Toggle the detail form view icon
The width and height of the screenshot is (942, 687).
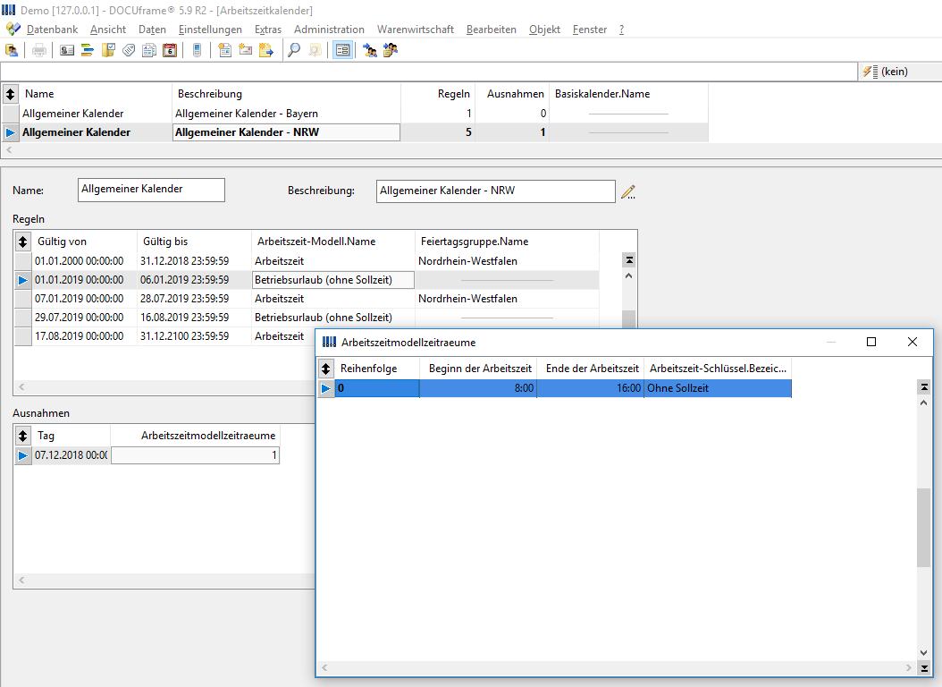click(342, 50)
